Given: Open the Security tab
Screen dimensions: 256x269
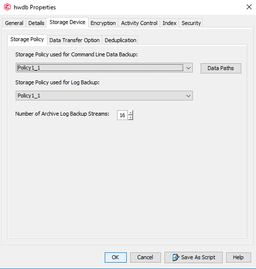Looking at the screenshot, I should click(191, 23).
